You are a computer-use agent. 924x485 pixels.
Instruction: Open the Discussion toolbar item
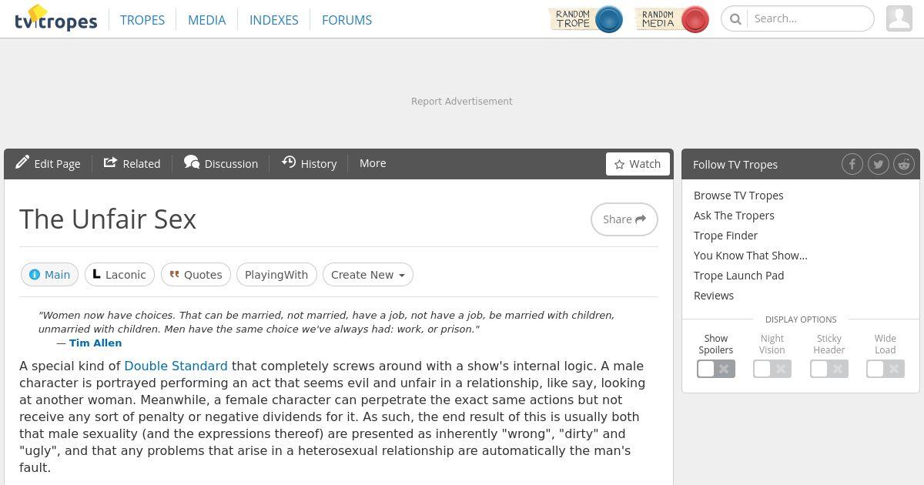(221, 163)
